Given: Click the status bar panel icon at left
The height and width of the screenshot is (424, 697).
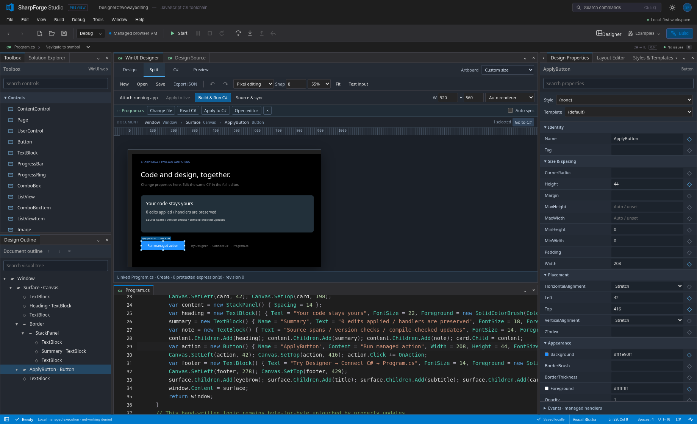Looking at the screenshot, I should pos(6,419).
